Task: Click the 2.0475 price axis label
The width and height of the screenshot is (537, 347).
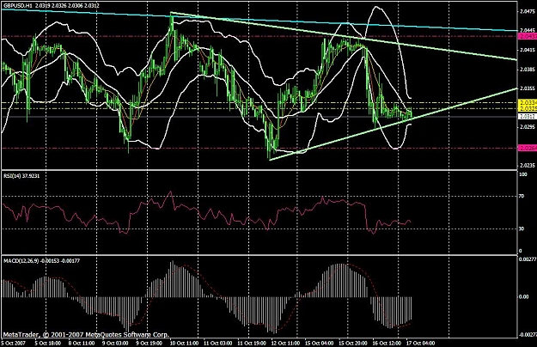Action: (528, 12)
